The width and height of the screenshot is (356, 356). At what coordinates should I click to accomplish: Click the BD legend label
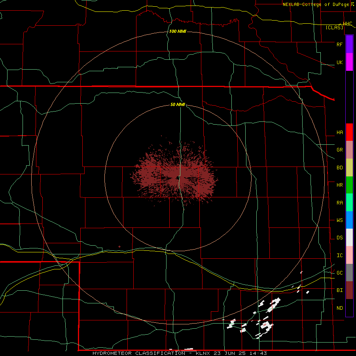pyautogui.click(x=339, y=168)
